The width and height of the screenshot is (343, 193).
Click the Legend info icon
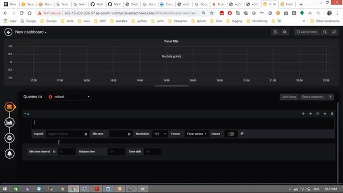(86, 134)
